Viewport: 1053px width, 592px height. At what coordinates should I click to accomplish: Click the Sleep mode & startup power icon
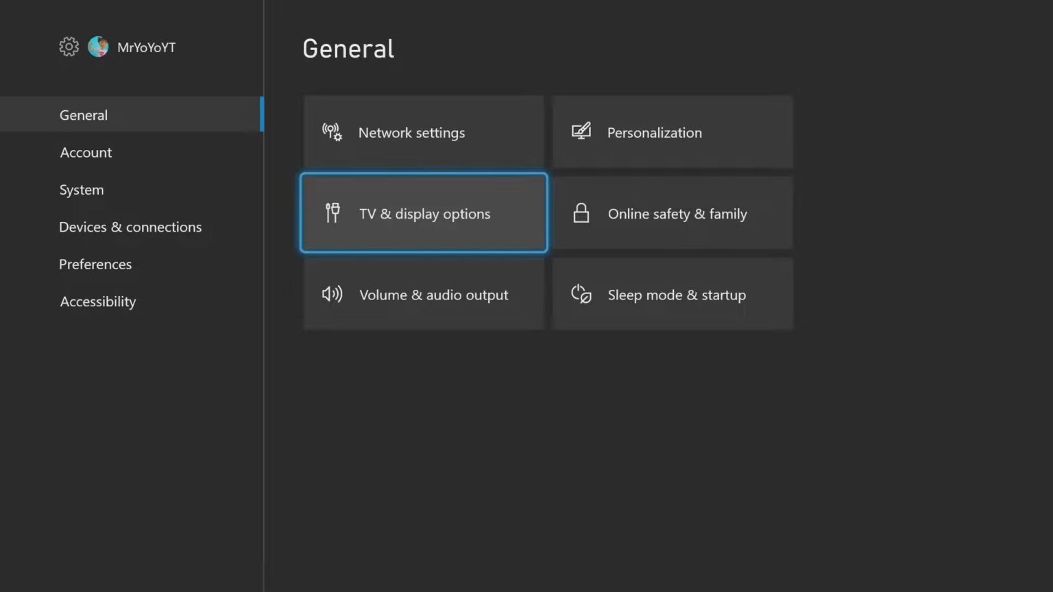coord(581,294)
